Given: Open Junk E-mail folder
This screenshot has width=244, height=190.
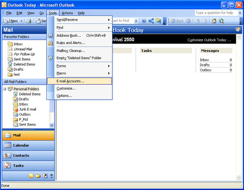Looking at the screenshot, I should tap(28, 109).
